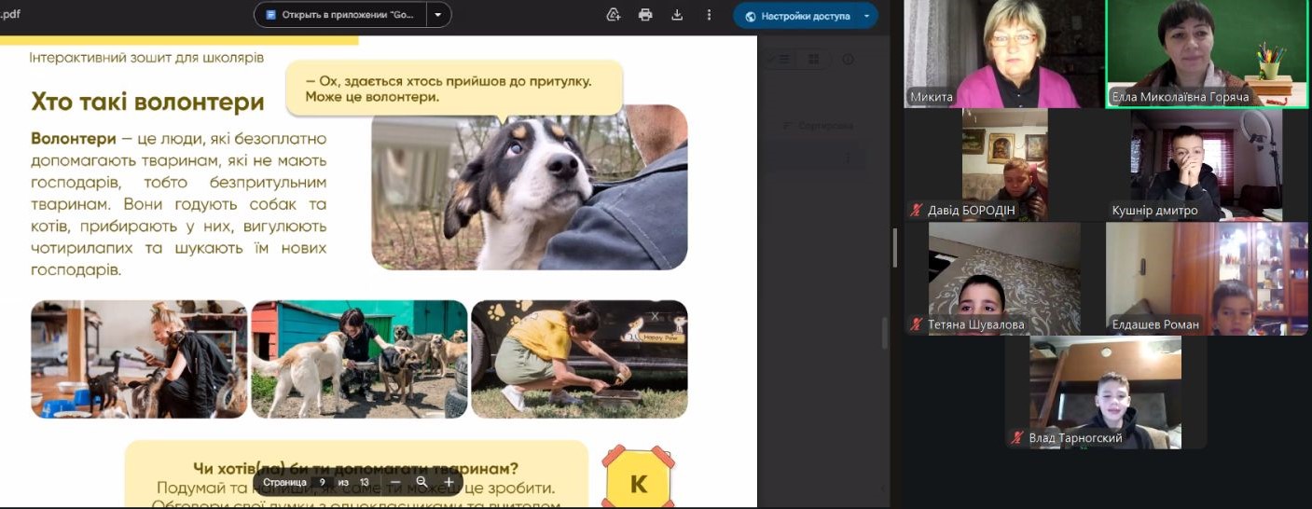Viewport: 1312px width, 509px height.
Task: Switch to list view layout toggle
Action: (781, 60)
